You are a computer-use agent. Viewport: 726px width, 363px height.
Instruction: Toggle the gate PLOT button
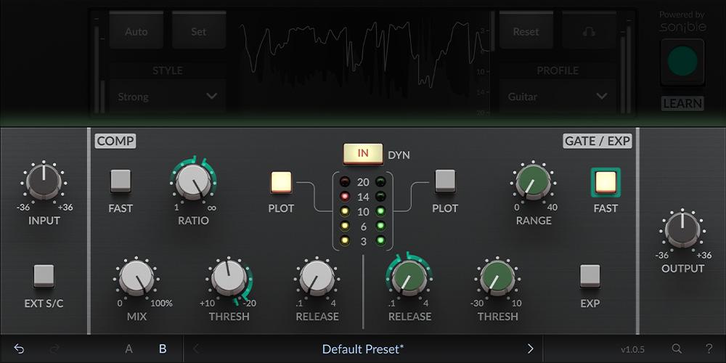point(445,181)
